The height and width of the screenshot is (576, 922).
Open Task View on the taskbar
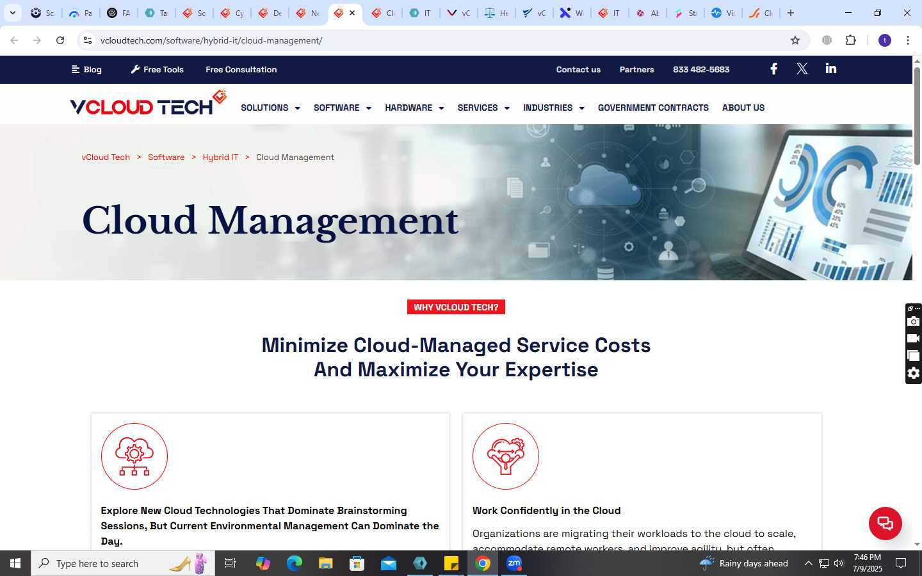click(230, 563)
